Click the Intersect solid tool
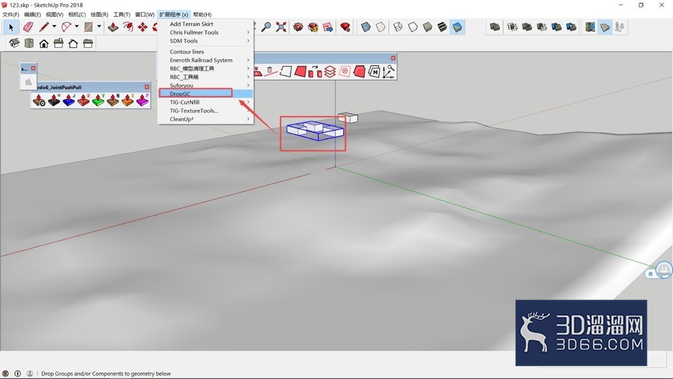The width and height of the screenshot is (673, 379). point(512,27)
